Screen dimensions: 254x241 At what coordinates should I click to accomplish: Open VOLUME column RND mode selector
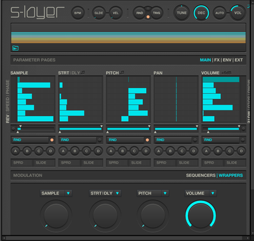click(x=221, y=140)
